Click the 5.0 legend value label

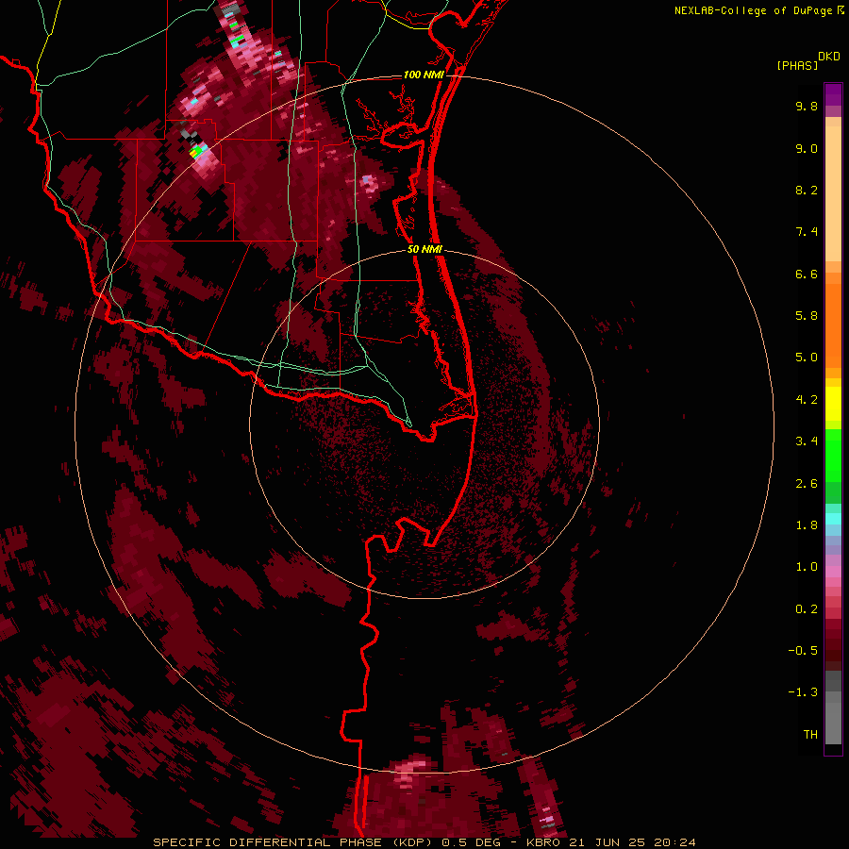pos(807,358)
